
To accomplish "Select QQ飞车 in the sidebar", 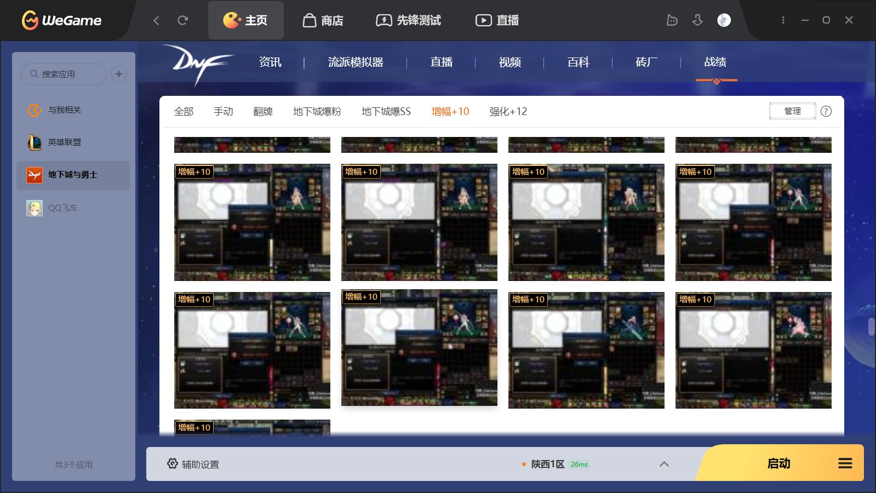I will [73, 208].
